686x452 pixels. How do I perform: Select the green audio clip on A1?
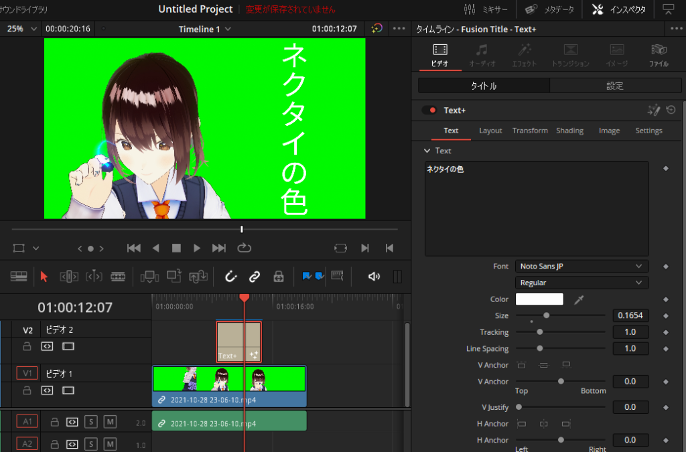click(229, 421)
